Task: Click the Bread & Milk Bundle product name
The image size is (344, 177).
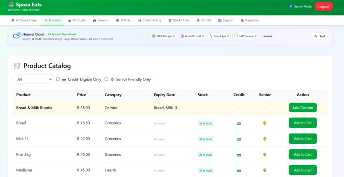Action: pyautogui.click(x=34, y=108)
